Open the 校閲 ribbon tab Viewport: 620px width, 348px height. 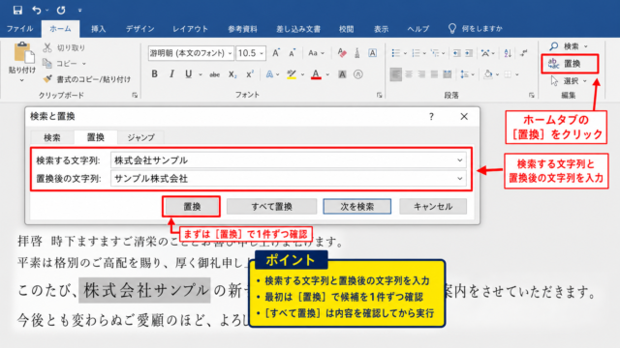coord(346,29)
